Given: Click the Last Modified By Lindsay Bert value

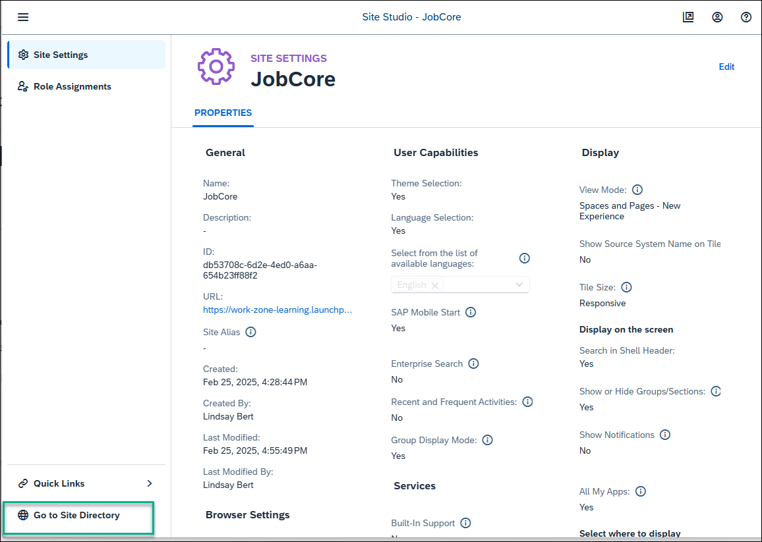Looking at the screenshot, I should (228, 485).
